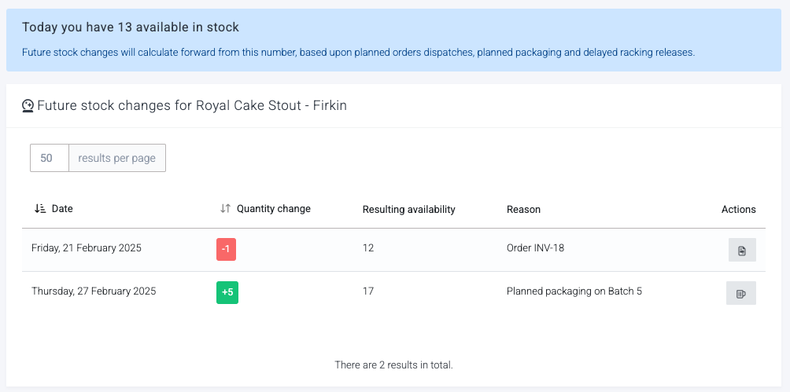Click the 50 results per page field

pyautogui.click(x=50, y=158)
